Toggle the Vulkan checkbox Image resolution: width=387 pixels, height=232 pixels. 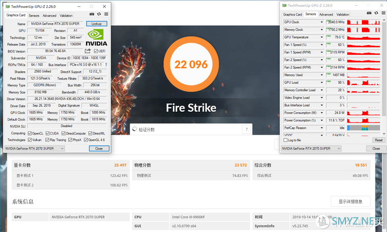pyautogui.click(x=30, y=140)
